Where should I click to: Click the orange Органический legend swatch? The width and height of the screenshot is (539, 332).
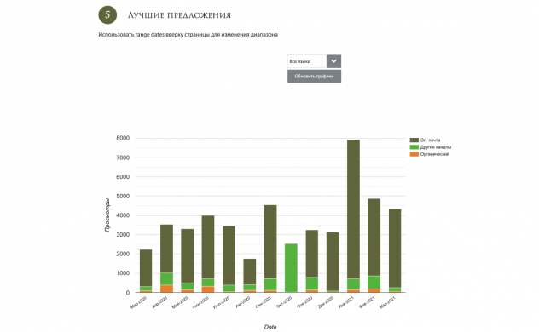(x=414, y=154)
